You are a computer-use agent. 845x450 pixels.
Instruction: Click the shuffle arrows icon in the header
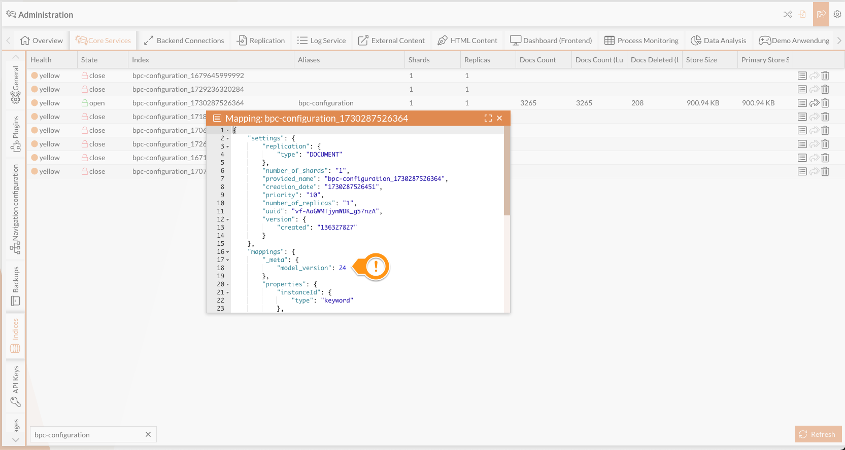[x=788, y=14]
